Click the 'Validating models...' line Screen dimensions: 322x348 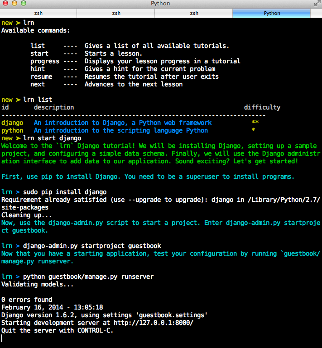coord(37,284)
